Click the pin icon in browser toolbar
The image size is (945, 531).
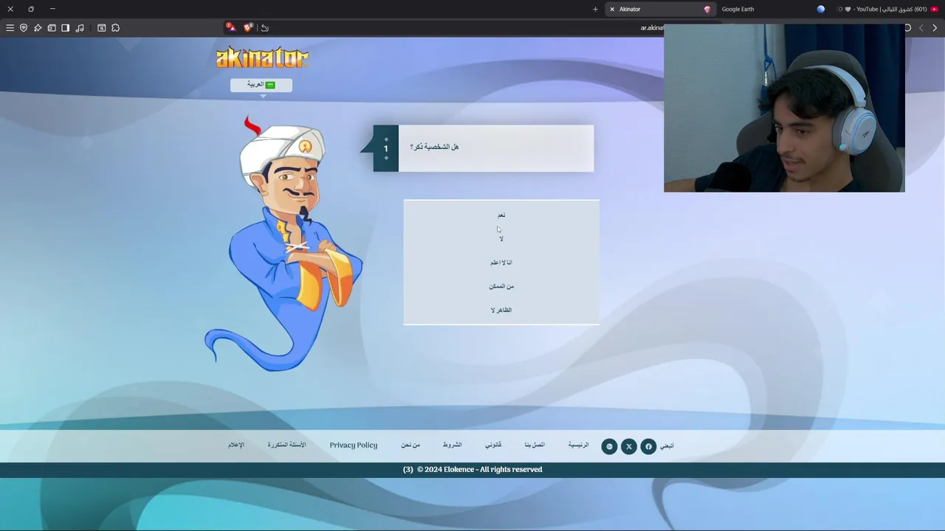[x=38, y=28]
